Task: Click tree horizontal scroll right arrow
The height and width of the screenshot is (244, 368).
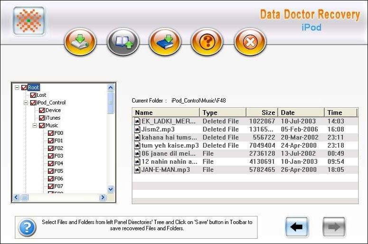Action: click(103, 197)
